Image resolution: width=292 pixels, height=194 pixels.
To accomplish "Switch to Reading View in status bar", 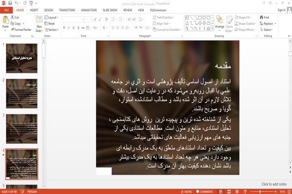I will click(x=237, y=192).
